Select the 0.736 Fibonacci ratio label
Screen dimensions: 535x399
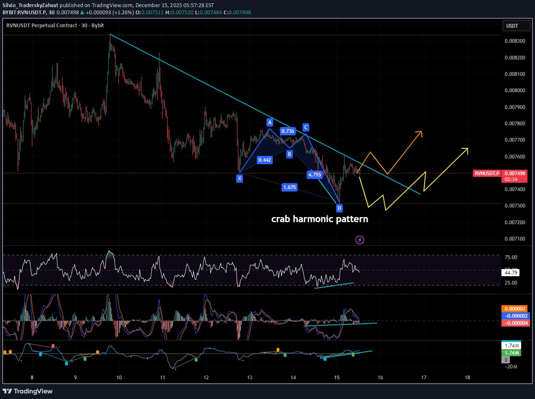288,131
